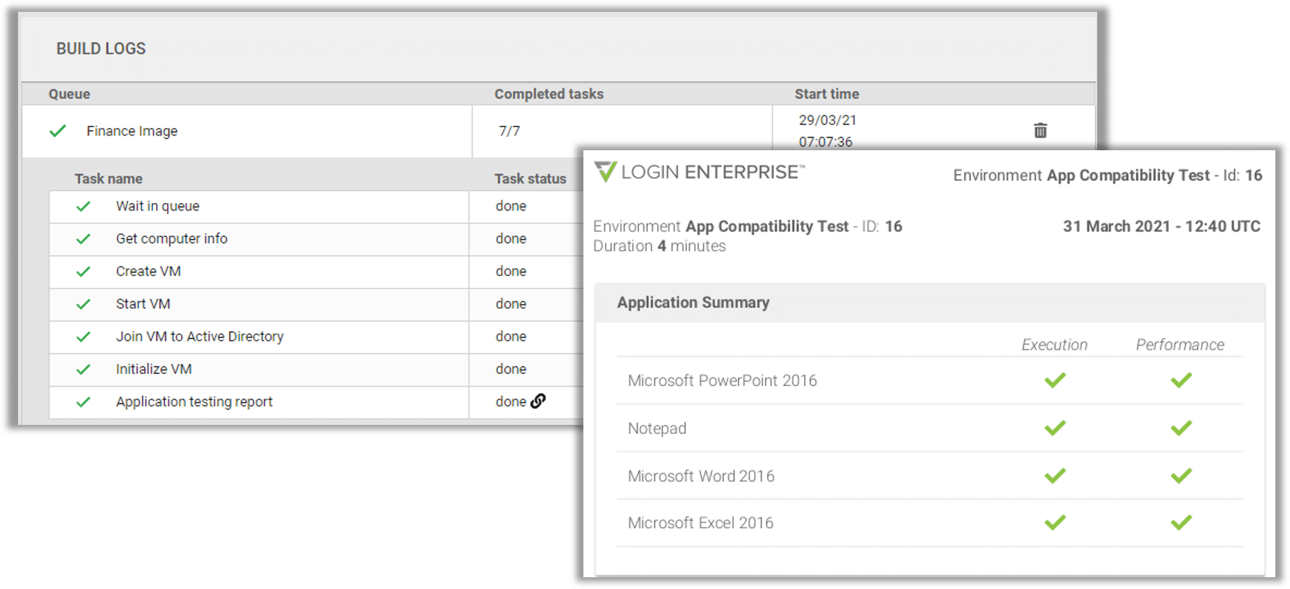
Task: Select the Initialize VM task name
Action: [x=154, y=369]
